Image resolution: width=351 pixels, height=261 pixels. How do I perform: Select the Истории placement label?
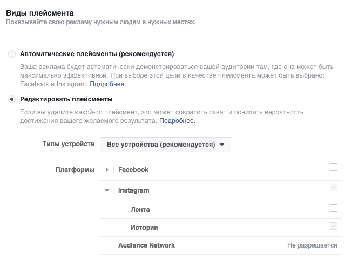click(144, 228)
